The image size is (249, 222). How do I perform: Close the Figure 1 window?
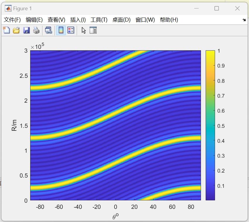(237, 8)
